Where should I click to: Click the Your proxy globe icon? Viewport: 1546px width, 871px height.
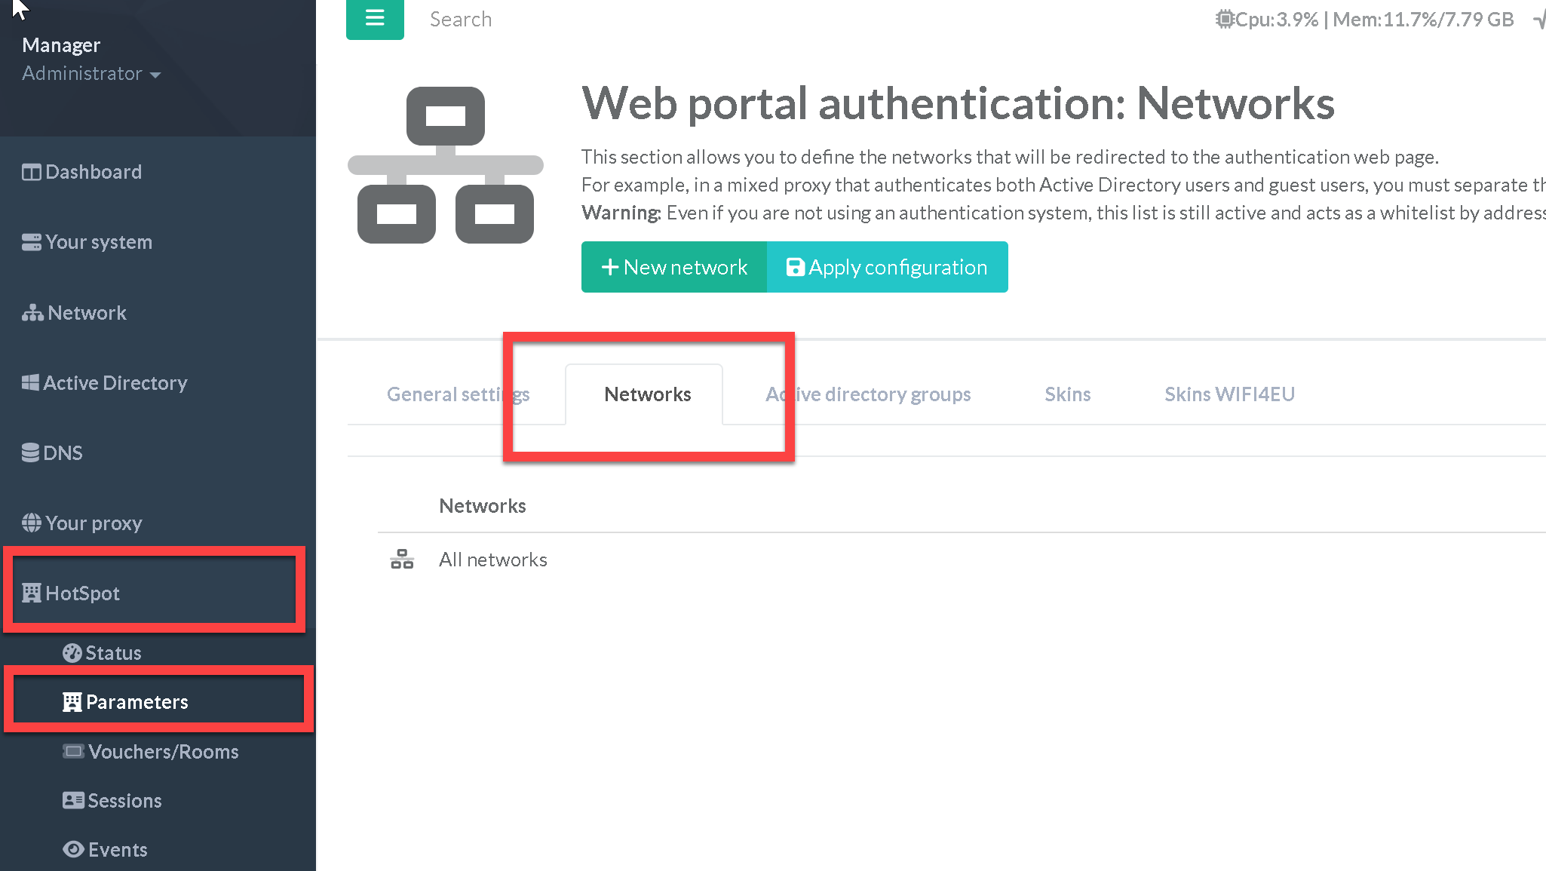[x=32, y=523]
